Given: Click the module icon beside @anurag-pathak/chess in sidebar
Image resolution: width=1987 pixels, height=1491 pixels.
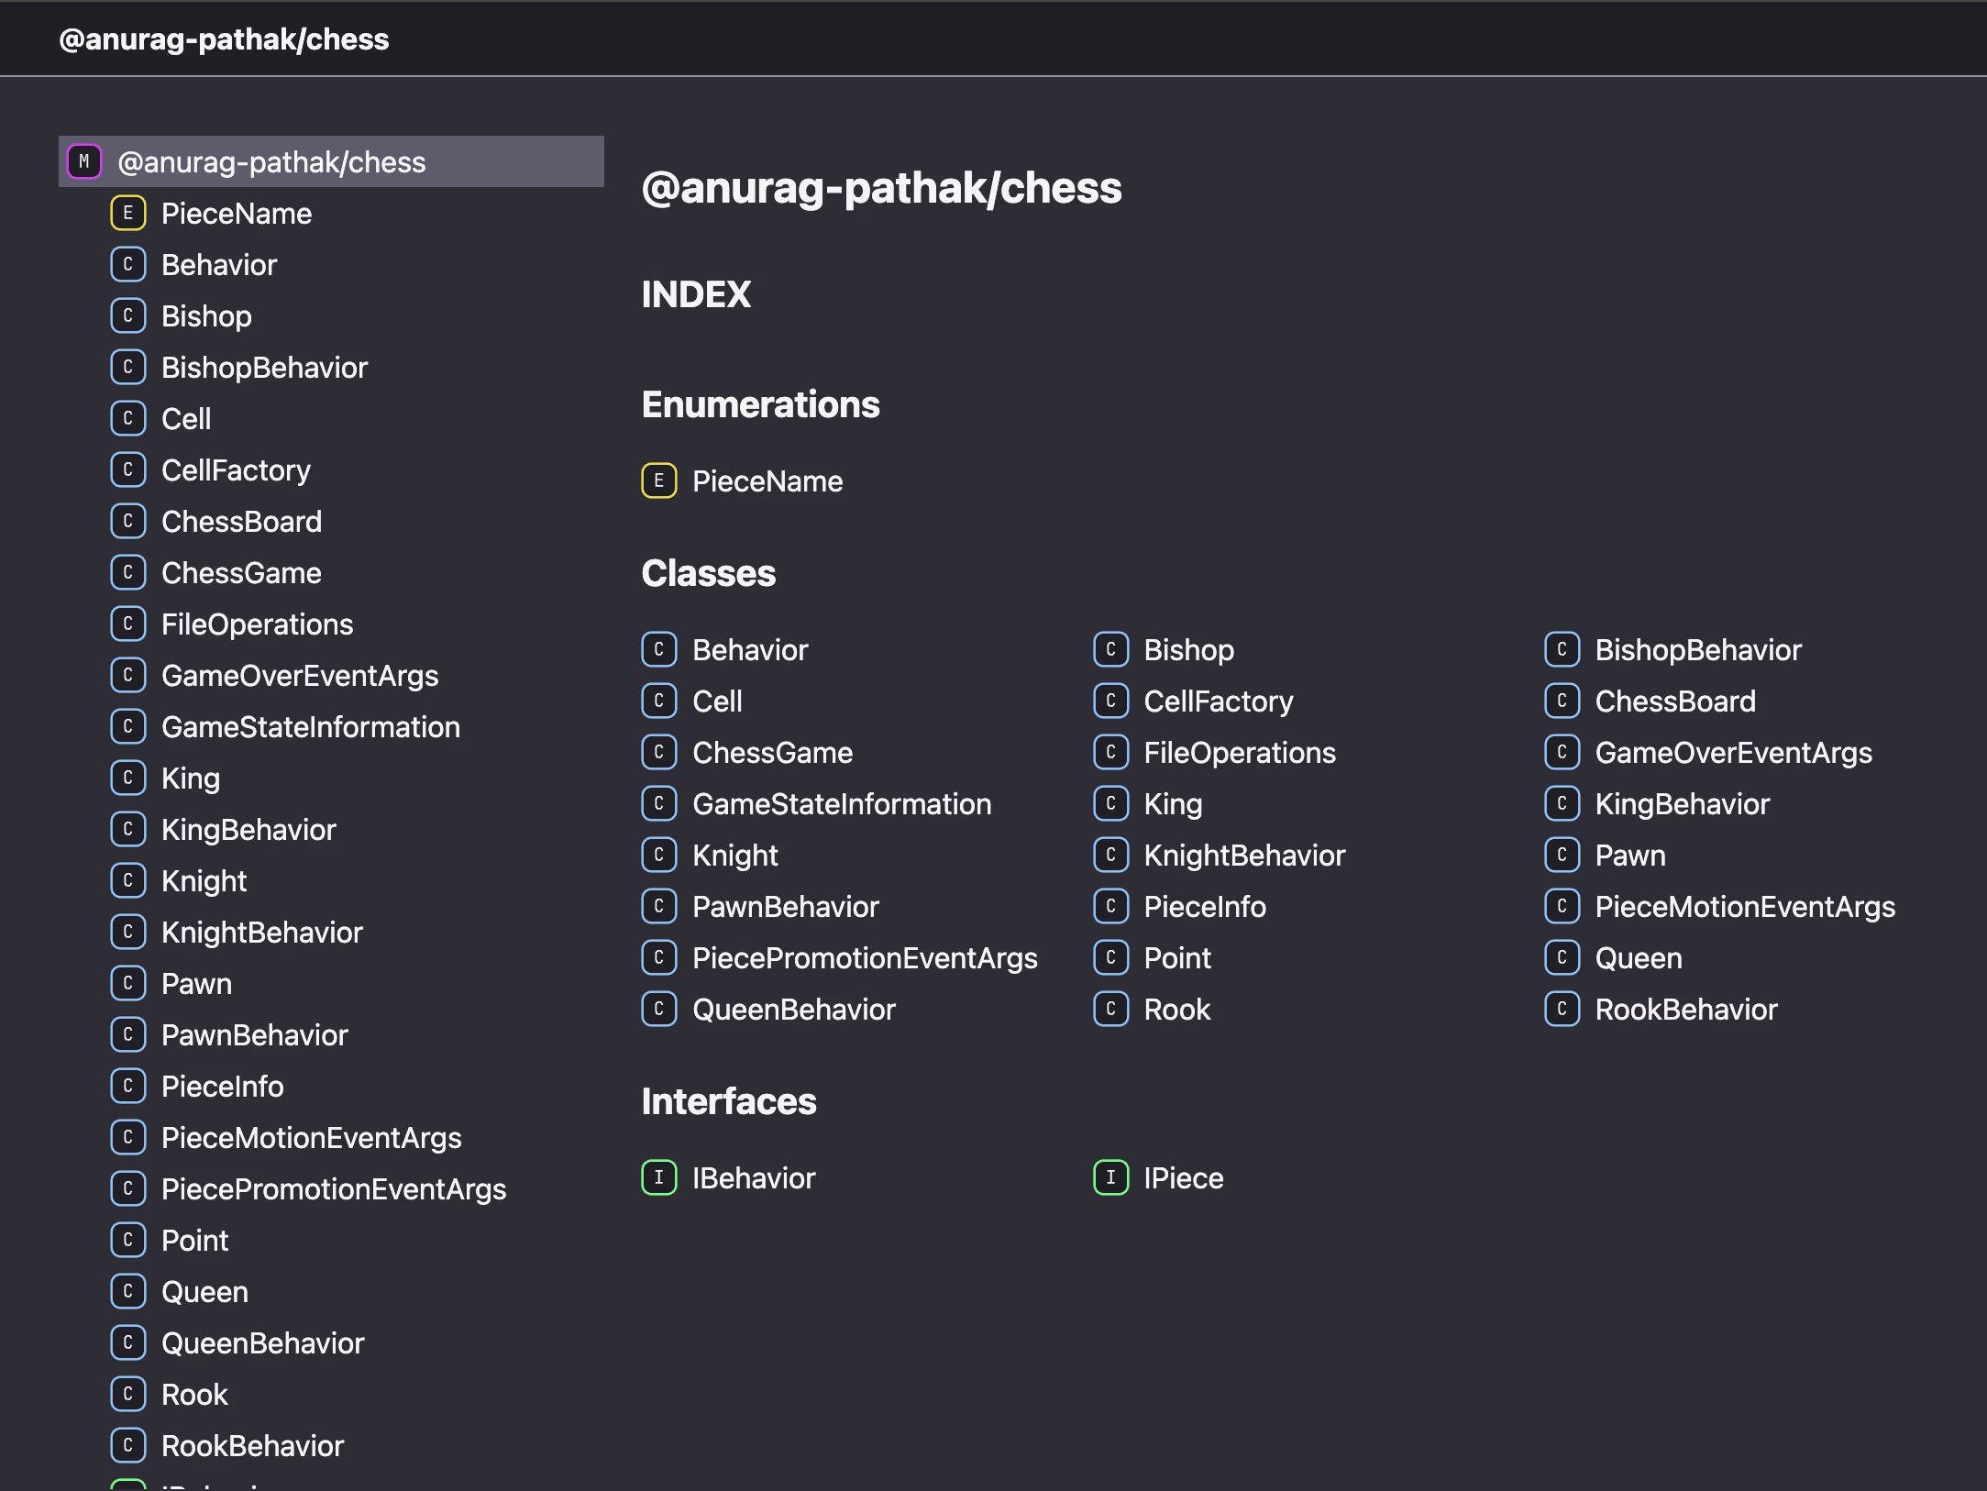Looking at the screenshot, I should point(84,162).
